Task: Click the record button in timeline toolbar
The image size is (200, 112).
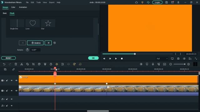Action: (x=141, y=64)
